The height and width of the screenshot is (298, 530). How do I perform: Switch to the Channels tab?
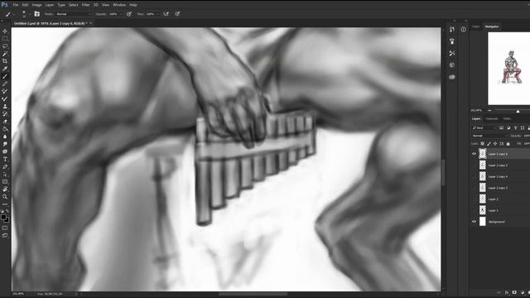tap(491, 118)
